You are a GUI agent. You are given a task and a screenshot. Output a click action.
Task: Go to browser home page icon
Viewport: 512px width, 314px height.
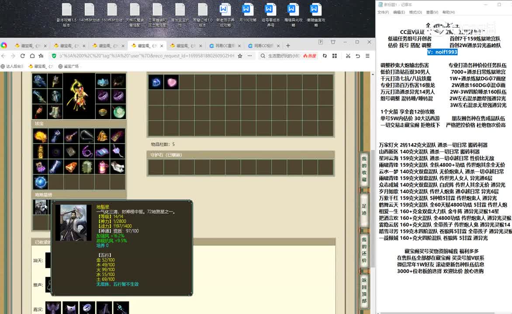pos(32,56)
